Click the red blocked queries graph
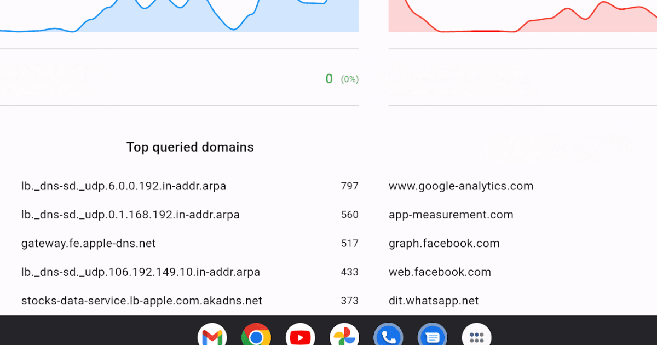 pos(520,15)
